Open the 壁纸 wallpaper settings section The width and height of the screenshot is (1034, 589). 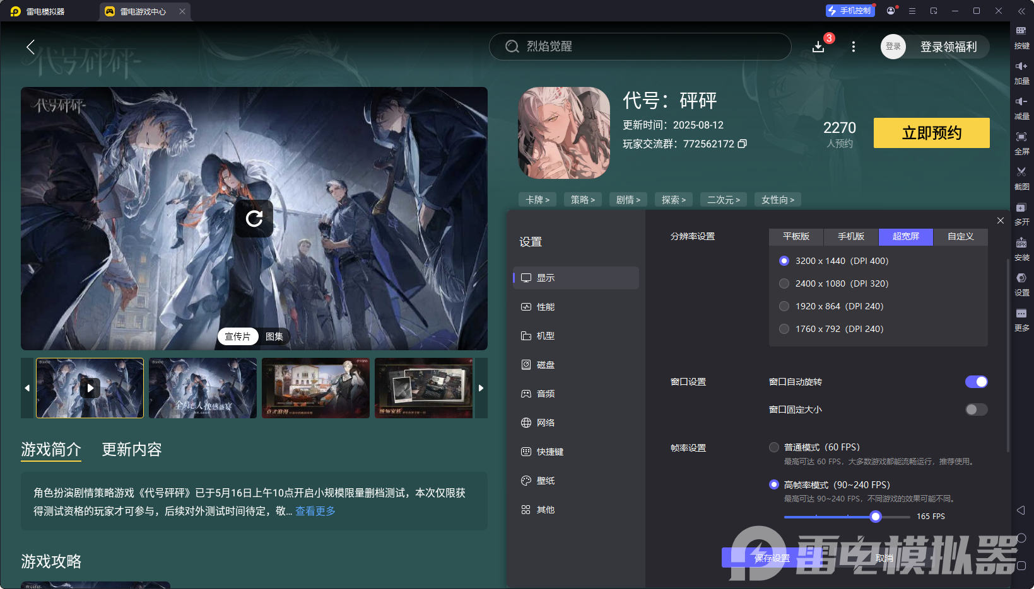pos(546,480)
